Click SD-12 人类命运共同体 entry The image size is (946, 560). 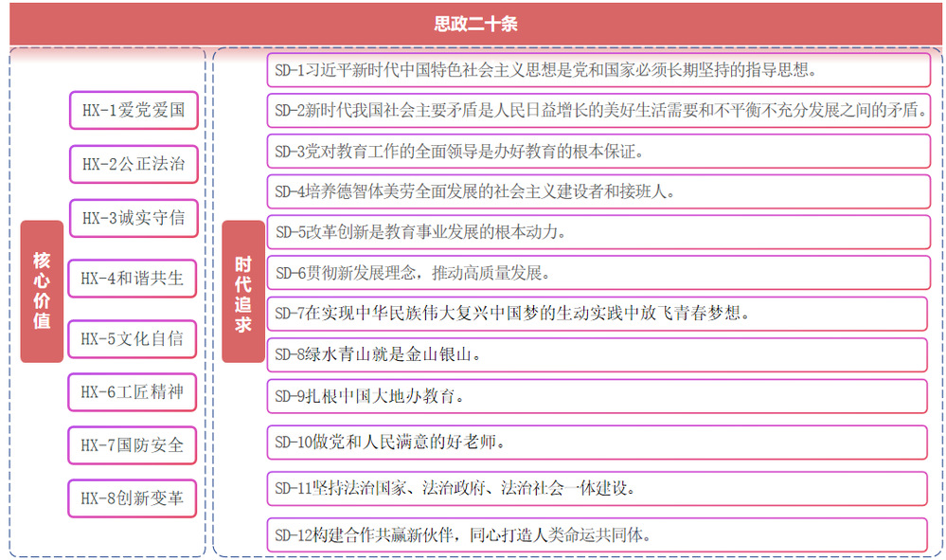click(598, 534)
